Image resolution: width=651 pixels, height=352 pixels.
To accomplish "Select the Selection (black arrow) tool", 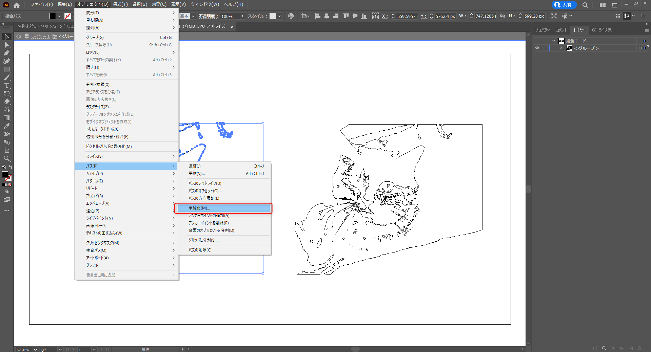I will (x=7, y=37).
